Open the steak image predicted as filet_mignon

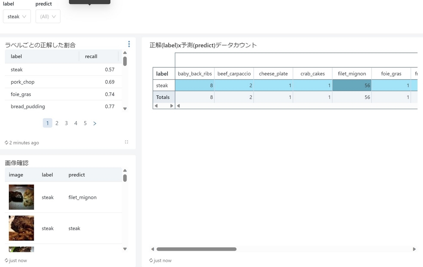pyautogui.click(x=22, y=197)
